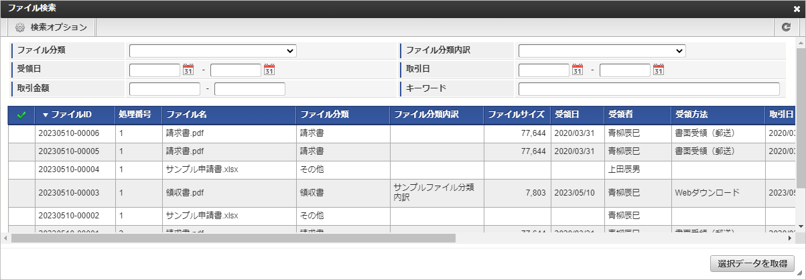
Task: Click the 受領者 column header
Action: click(620, 115)
